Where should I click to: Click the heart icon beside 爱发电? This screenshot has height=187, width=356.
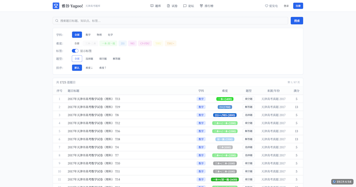point(267,6)
